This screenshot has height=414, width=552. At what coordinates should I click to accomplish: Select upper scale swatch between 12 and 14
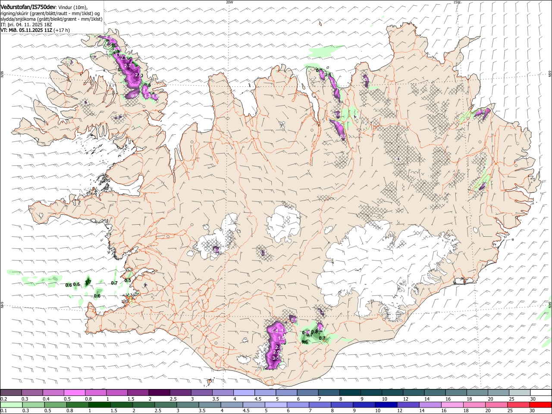(413, 393)
